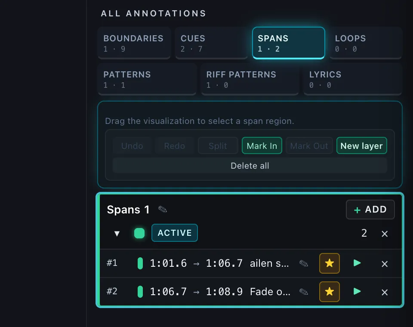Image resolution: width=413 pixels, height=327 pixels.
Task: Click the layer span count 2
Action: click(x=364, y=233)
